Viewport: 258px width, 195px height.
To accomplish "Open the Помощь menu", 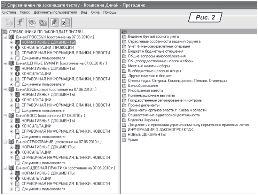I will tap(110, 12).
